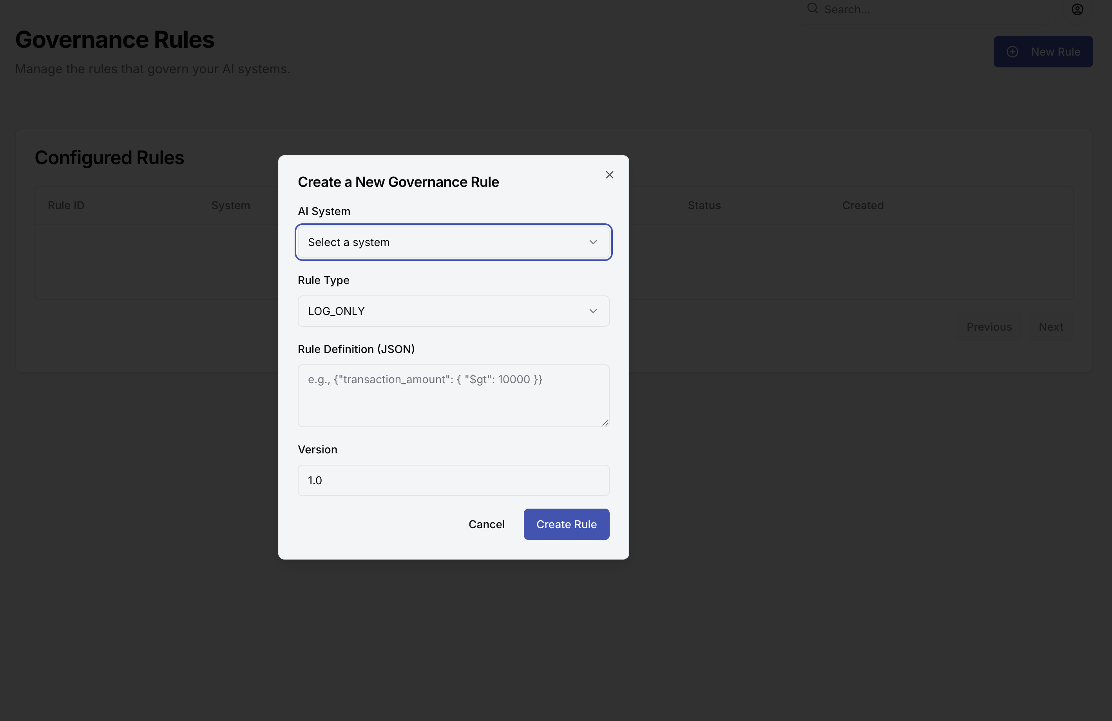
Task: Close the dialog with the X icon
Action: [609, 175]
